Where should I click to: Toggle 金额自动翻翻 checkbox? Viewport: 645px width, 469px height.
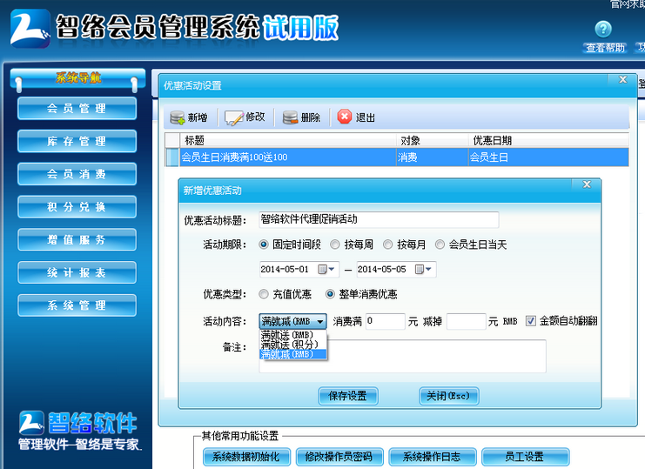click(x=531, y=321)
